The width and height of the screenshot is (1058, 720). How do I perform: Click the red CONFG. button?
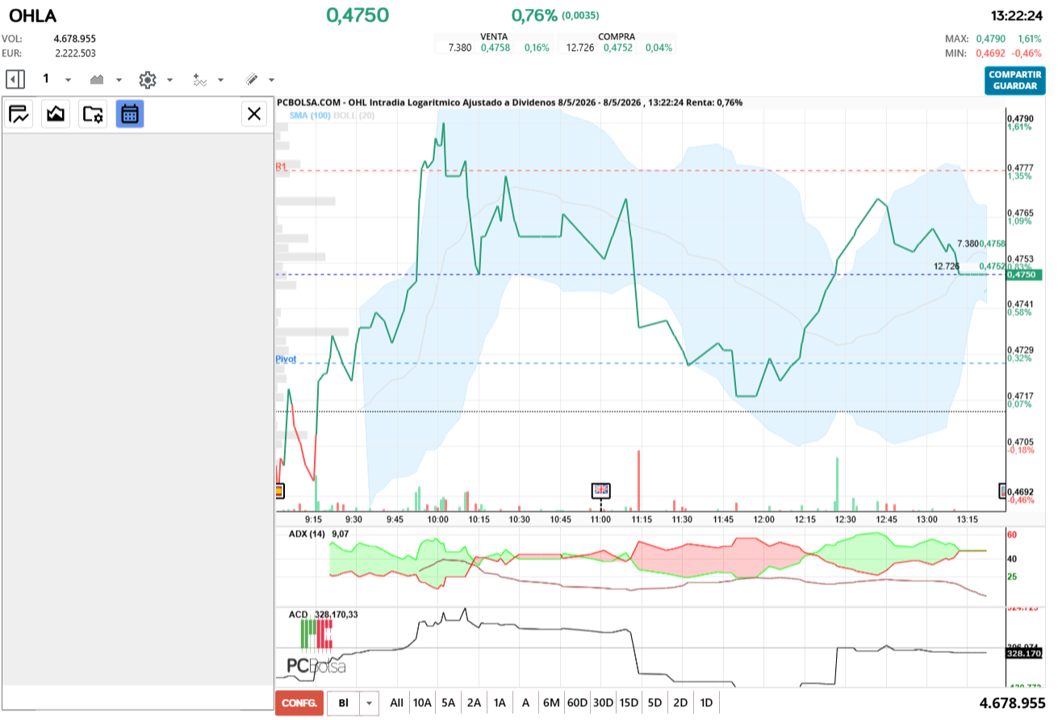click(x=299, y=703)
